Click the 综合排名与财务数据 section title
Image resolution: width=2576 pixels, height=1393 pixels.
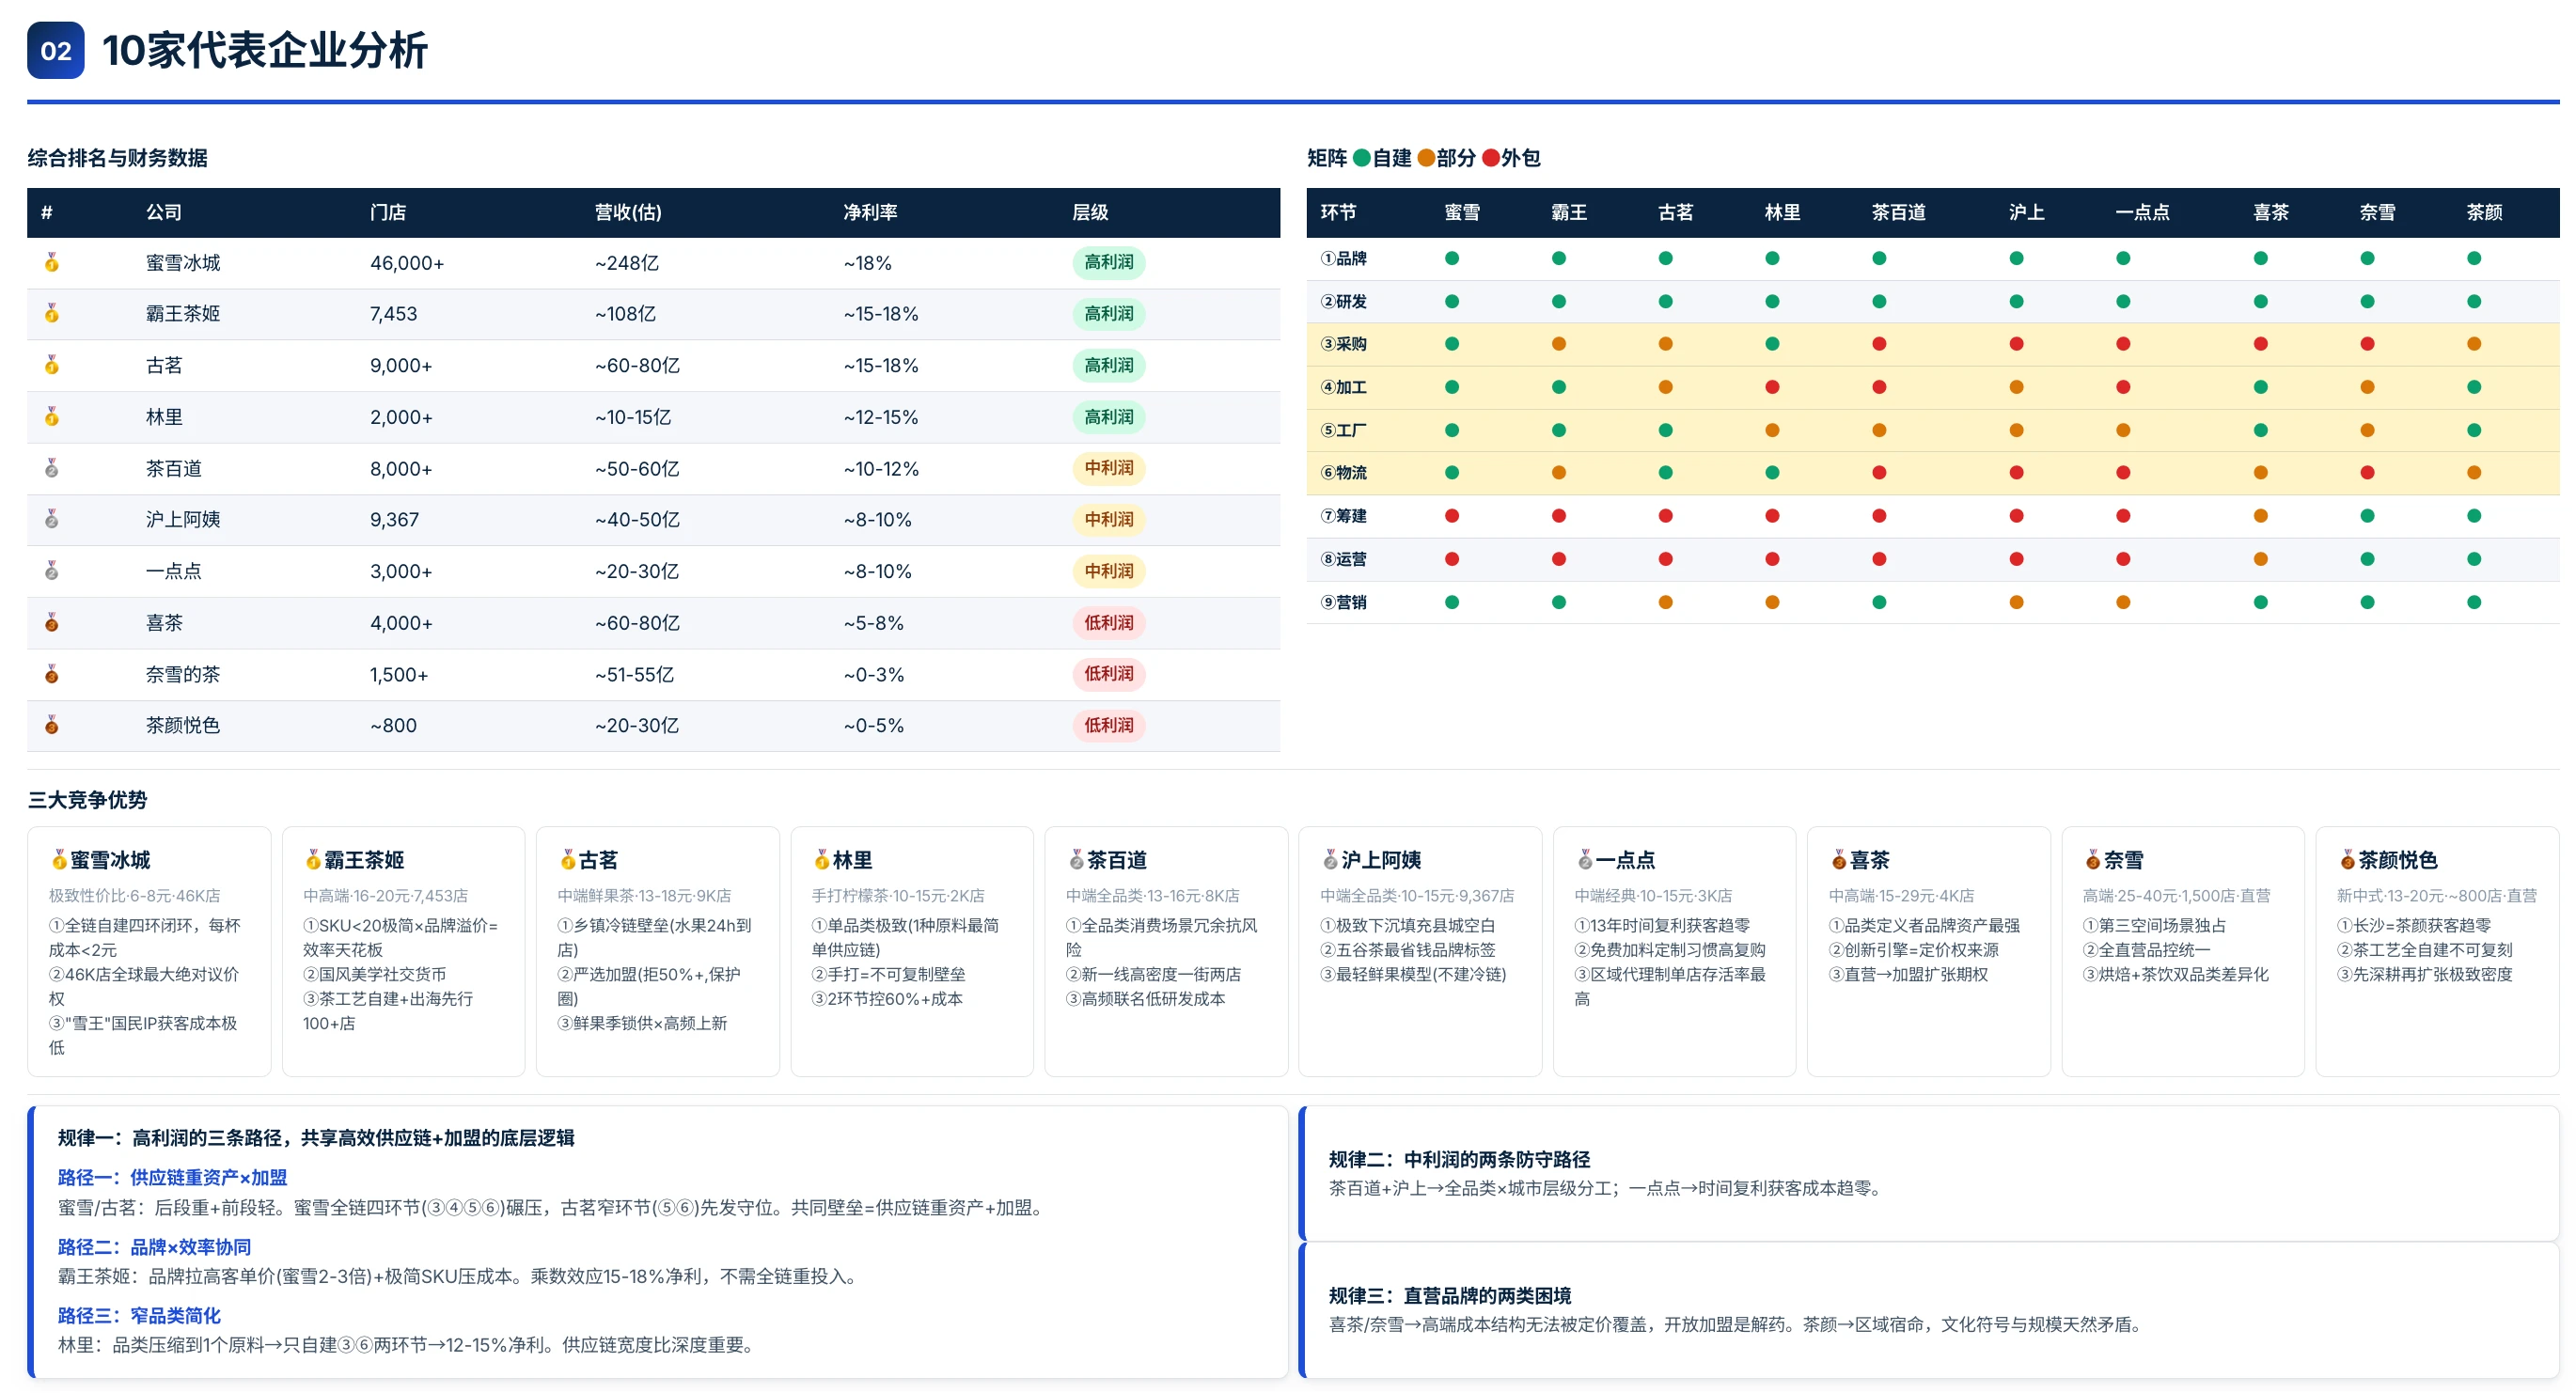click(118, 158)
